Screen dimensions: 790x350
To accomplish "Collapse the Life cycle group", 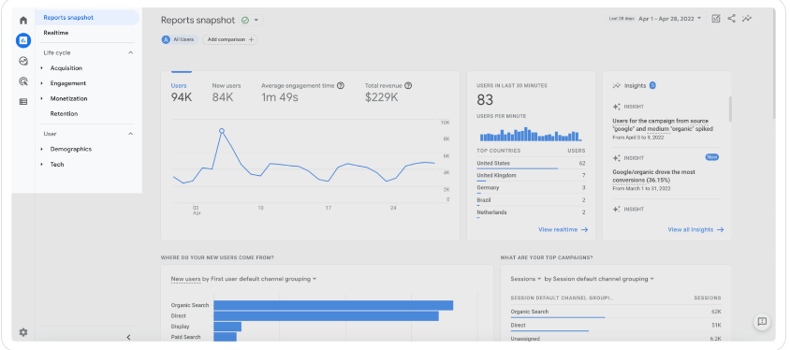I will [x=130, y=53].
